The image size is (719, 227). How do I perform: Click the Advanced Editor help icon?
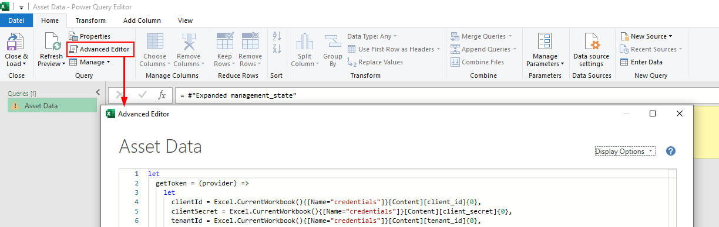pyautogui.click(x=671, y=151)
